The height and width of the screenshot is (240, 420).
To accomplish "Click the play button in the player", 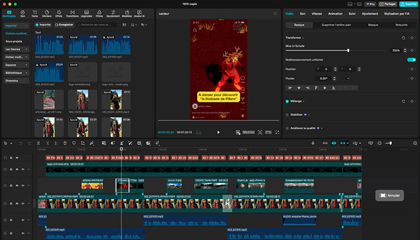I will coord(219,132).
